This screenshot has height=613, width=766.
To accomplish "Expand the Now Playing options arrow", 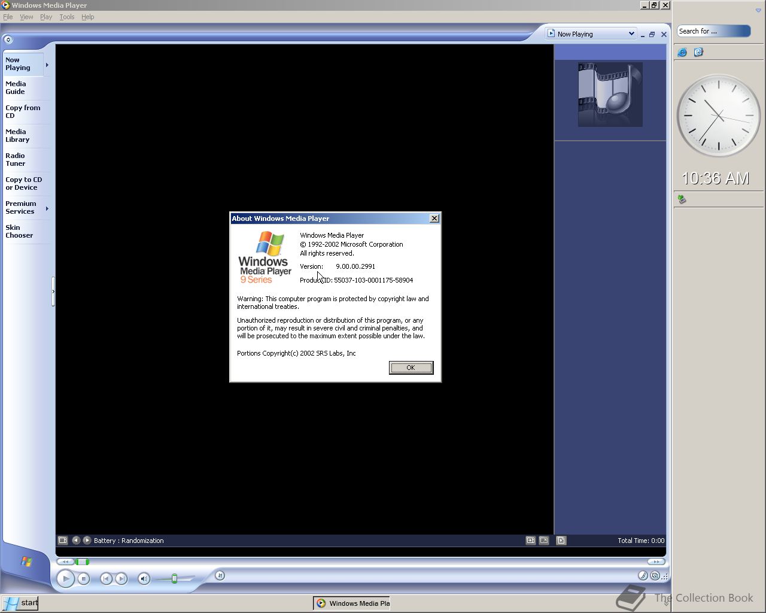I will (x=47, y=65).
